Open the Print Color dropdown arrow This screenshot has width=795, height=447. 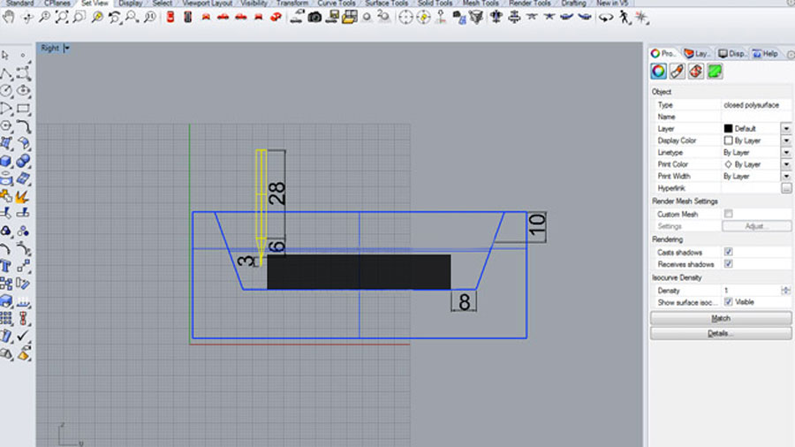(x=786, y=164)
